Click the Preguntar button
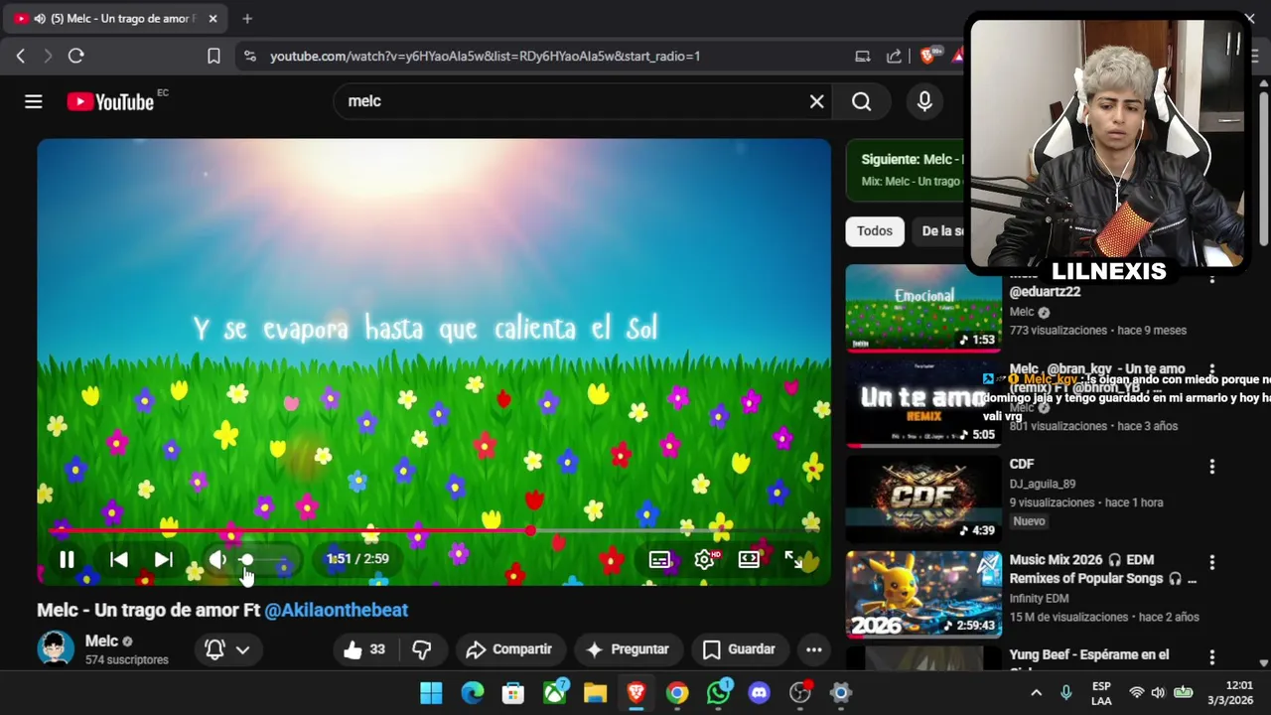 tap(628, 649)
